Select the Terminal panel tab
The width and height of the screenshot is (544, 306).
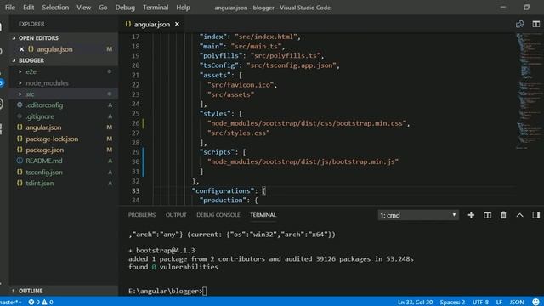point(263,215)
